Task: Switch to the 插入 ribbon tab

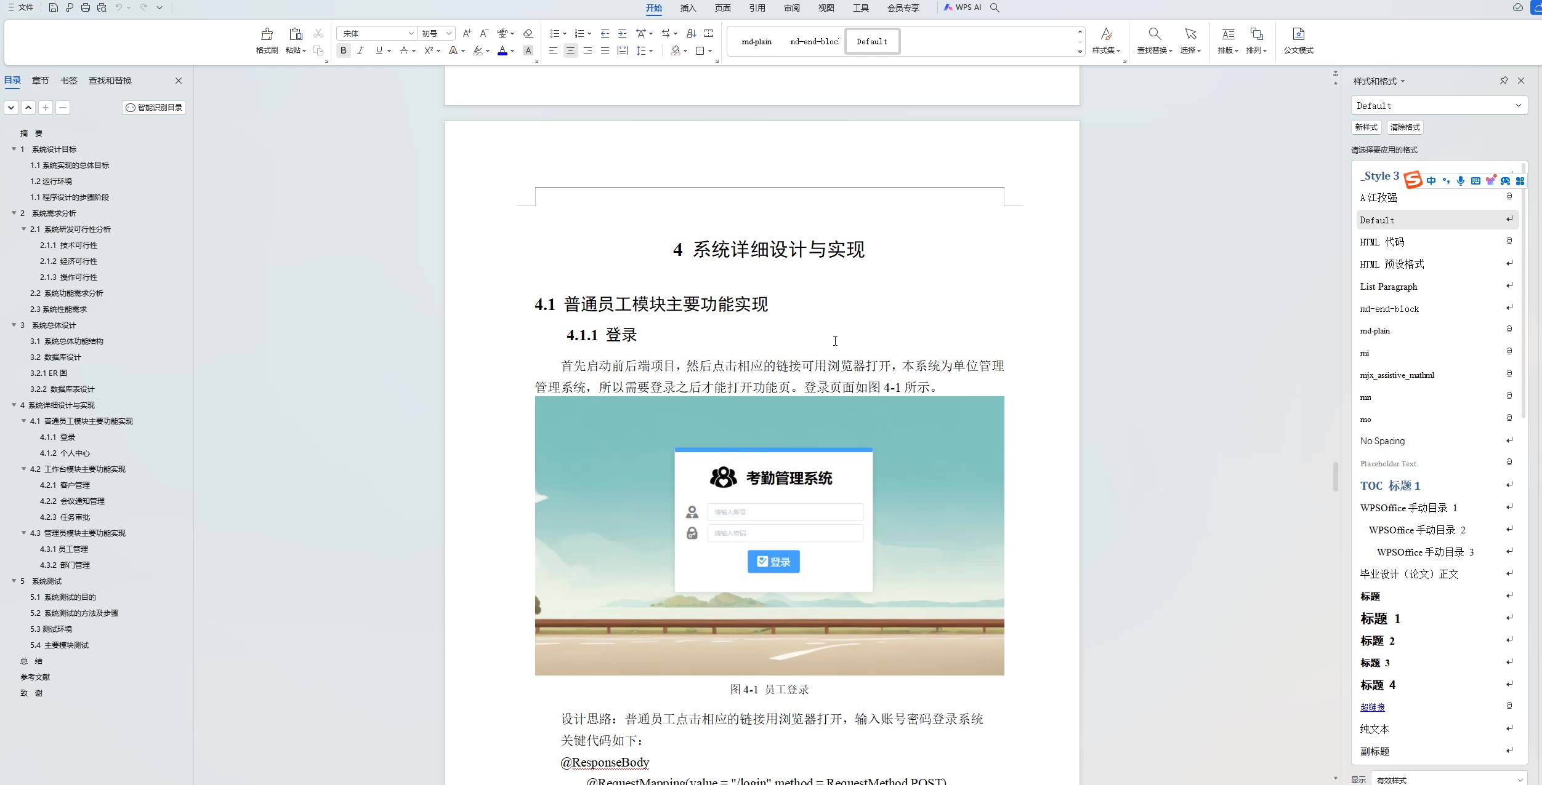Action: pos(688,8)
